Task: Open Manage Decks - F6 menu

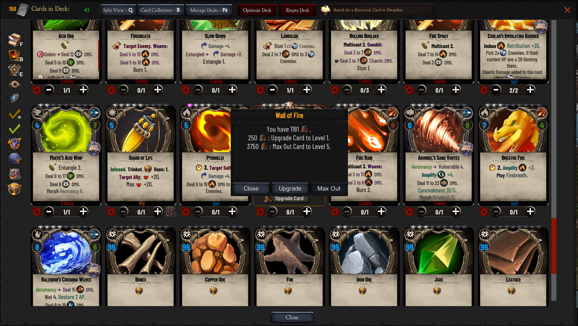Action: coord(209,10)
